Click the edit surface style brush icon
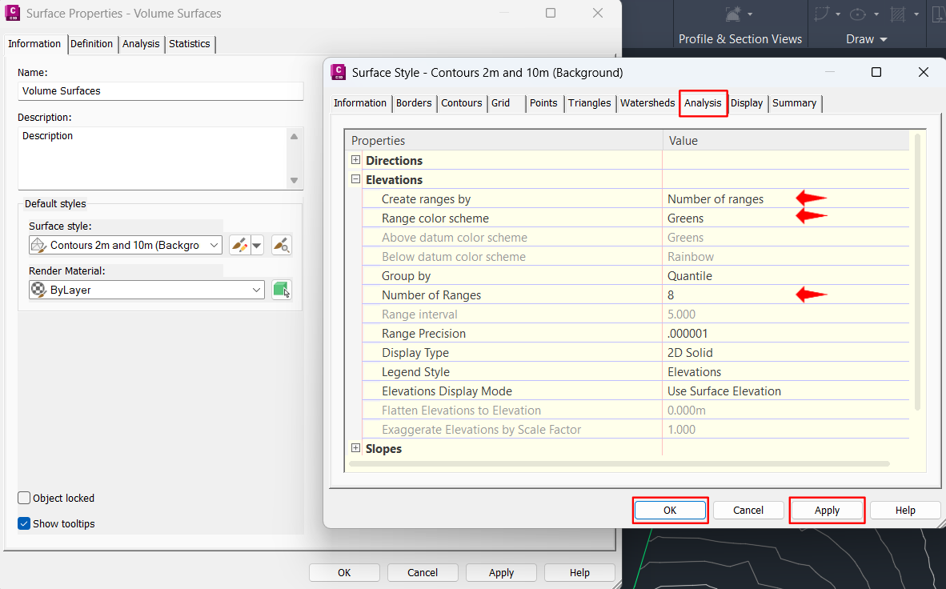 click(x=239, y=245)
